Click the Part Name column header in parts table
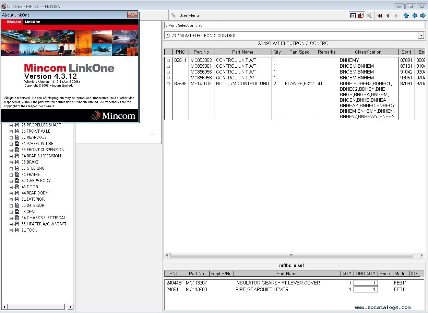The width and height of the screenshot is (428, 313). point(243,52)
